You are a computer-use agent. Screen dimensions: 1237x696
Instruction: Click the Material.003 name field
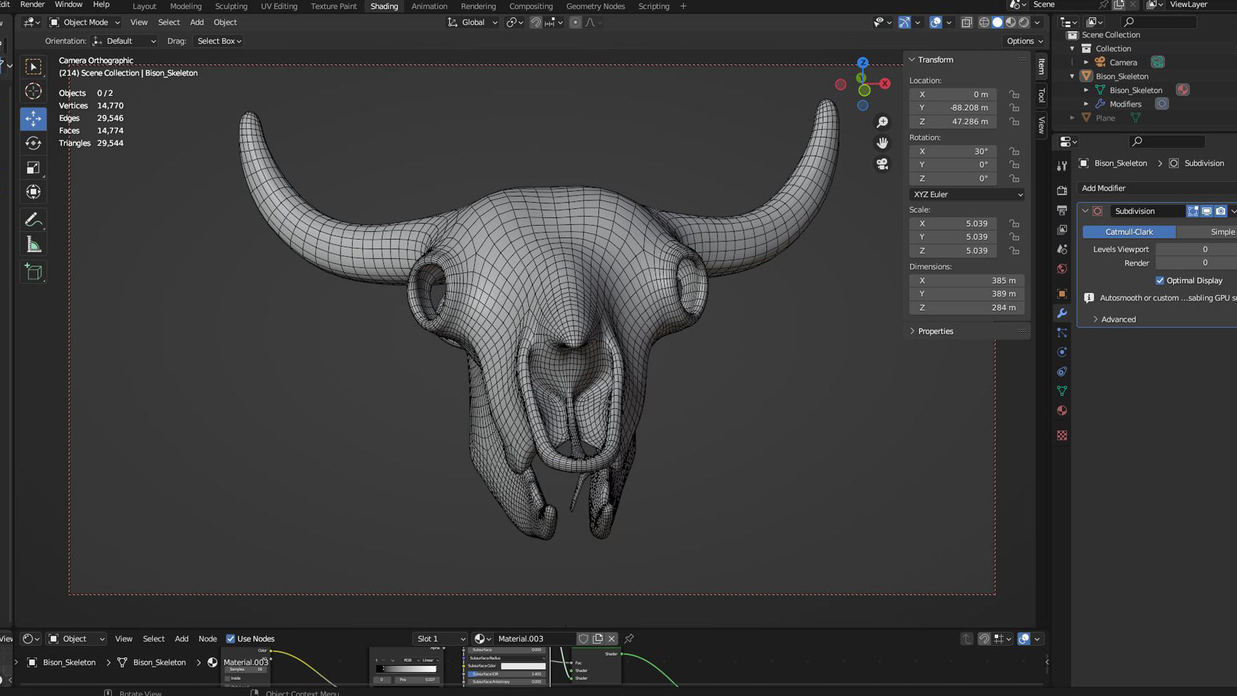(x=535, y=639)
